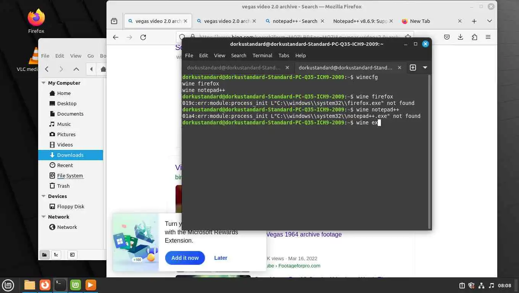Viewport: 519px width, 293px height.
Task: Open Save to Pocket in Firefox
Action: pyautogui.click(x=447, y=37)
